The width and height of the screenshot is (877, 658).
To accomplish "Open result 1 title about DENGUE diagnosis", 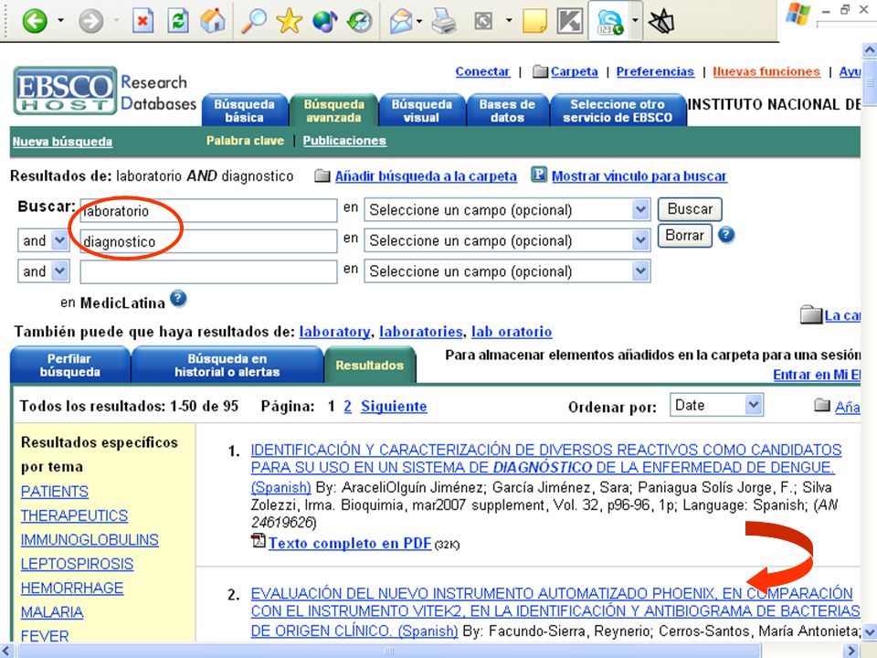I will coord(546,458).
